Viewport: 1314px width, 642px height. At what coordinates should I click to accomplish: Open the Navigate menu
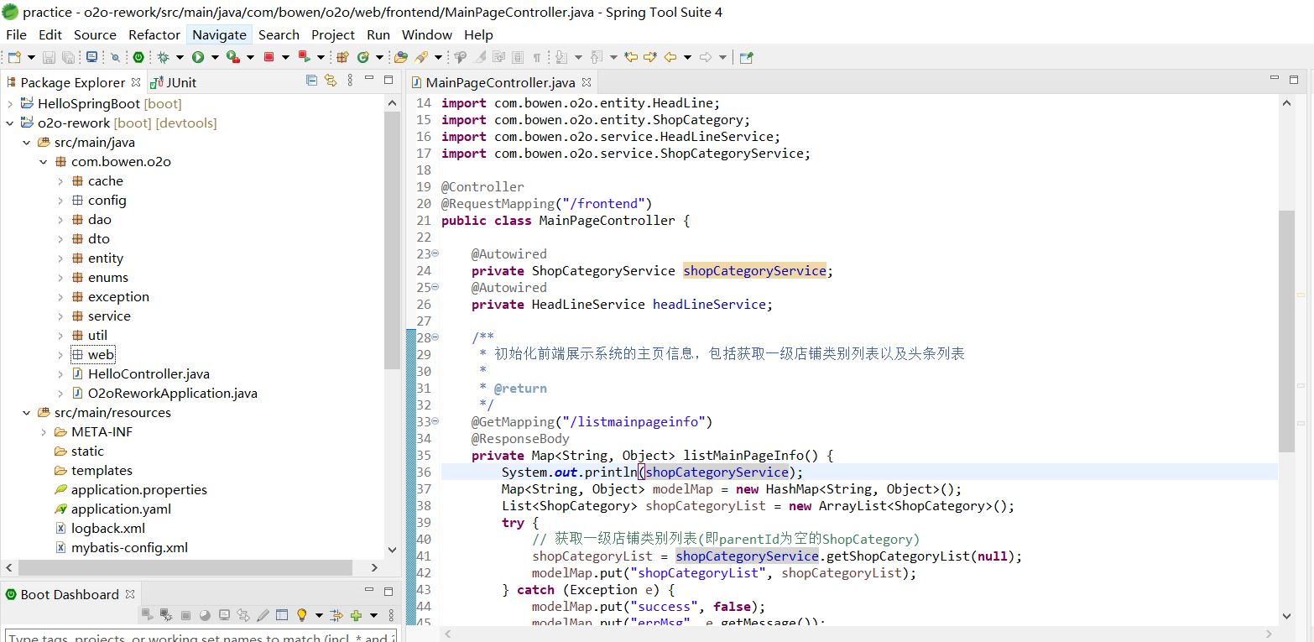(x=220, y=34)
